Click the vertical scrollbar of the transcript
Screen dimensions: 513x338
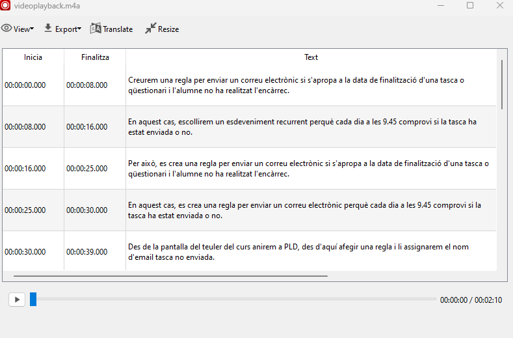point(502,85)
